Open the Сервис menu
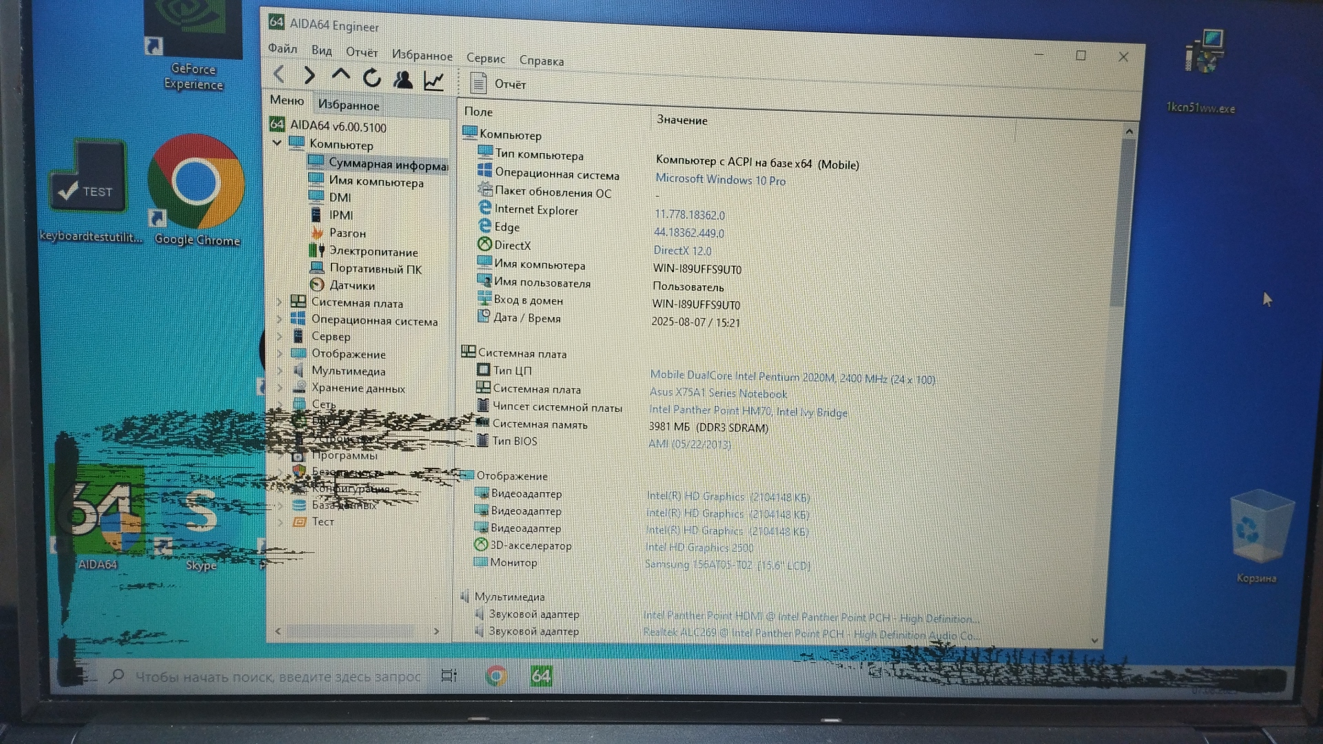 [x=485, y=59]
